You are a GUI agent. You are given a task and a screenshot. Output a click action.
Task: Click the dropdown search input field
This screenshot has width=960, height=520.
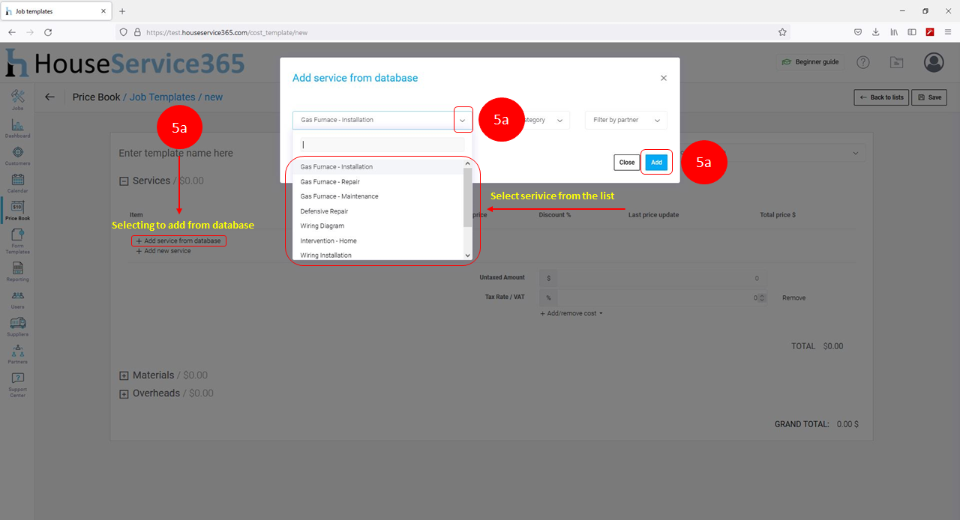pos(382,145)
